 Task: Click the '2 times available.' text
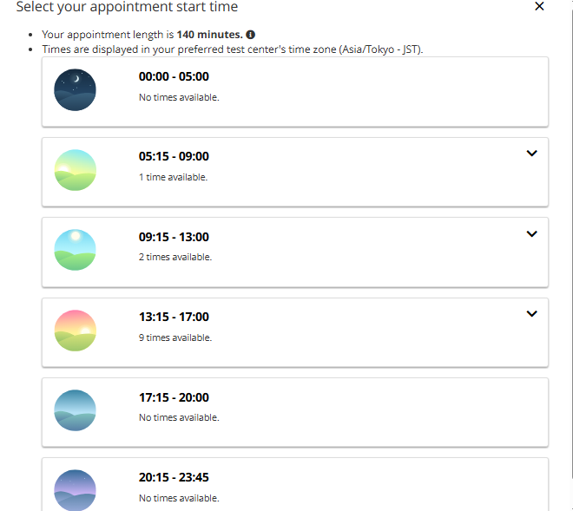(x=175, y=257)
